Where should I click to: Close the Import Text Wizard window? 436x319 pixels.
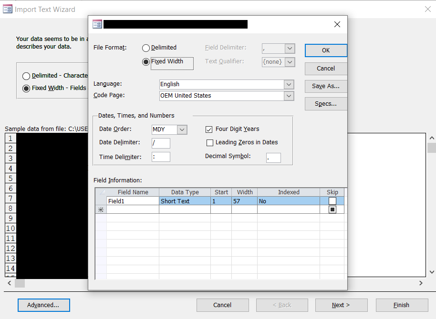428,9
